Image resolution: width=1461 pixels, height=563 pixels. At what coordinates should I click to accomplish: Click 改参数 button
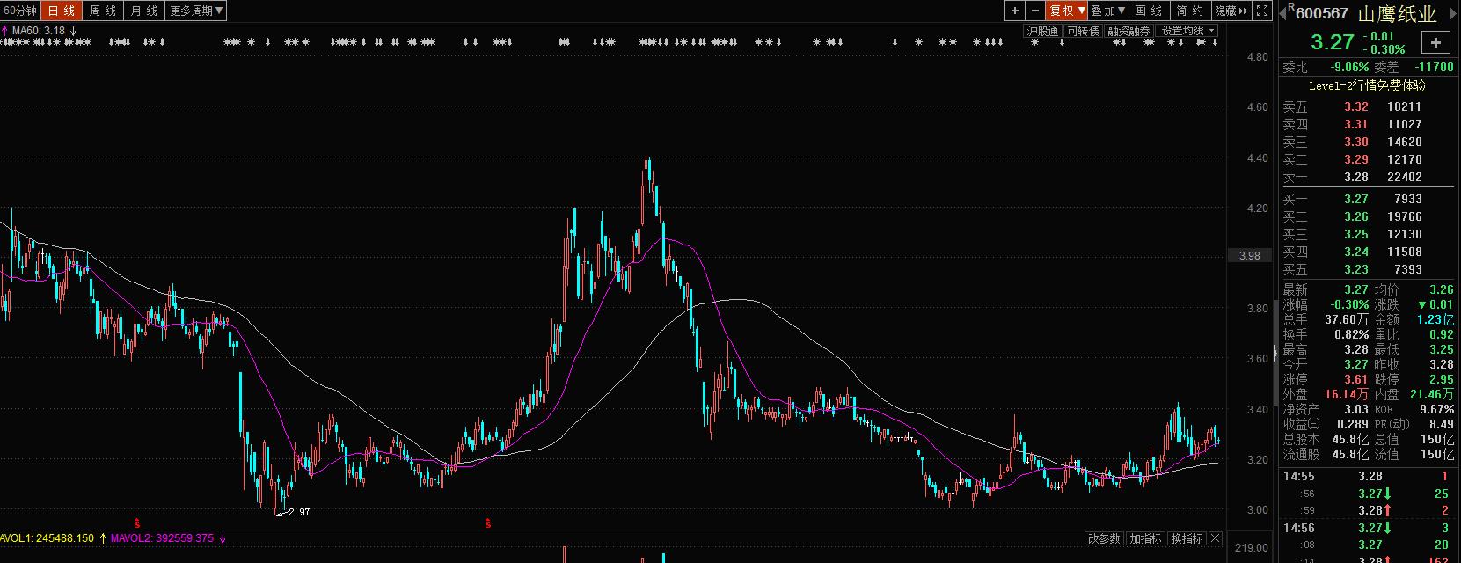click(1104, 538)
